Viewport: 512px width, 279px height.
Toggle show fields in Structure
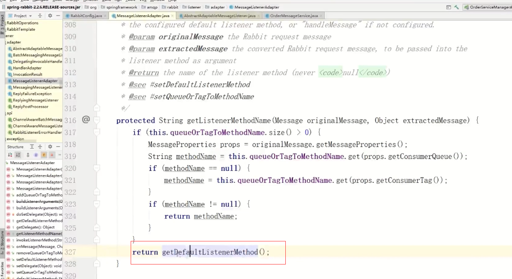(44, 155)
